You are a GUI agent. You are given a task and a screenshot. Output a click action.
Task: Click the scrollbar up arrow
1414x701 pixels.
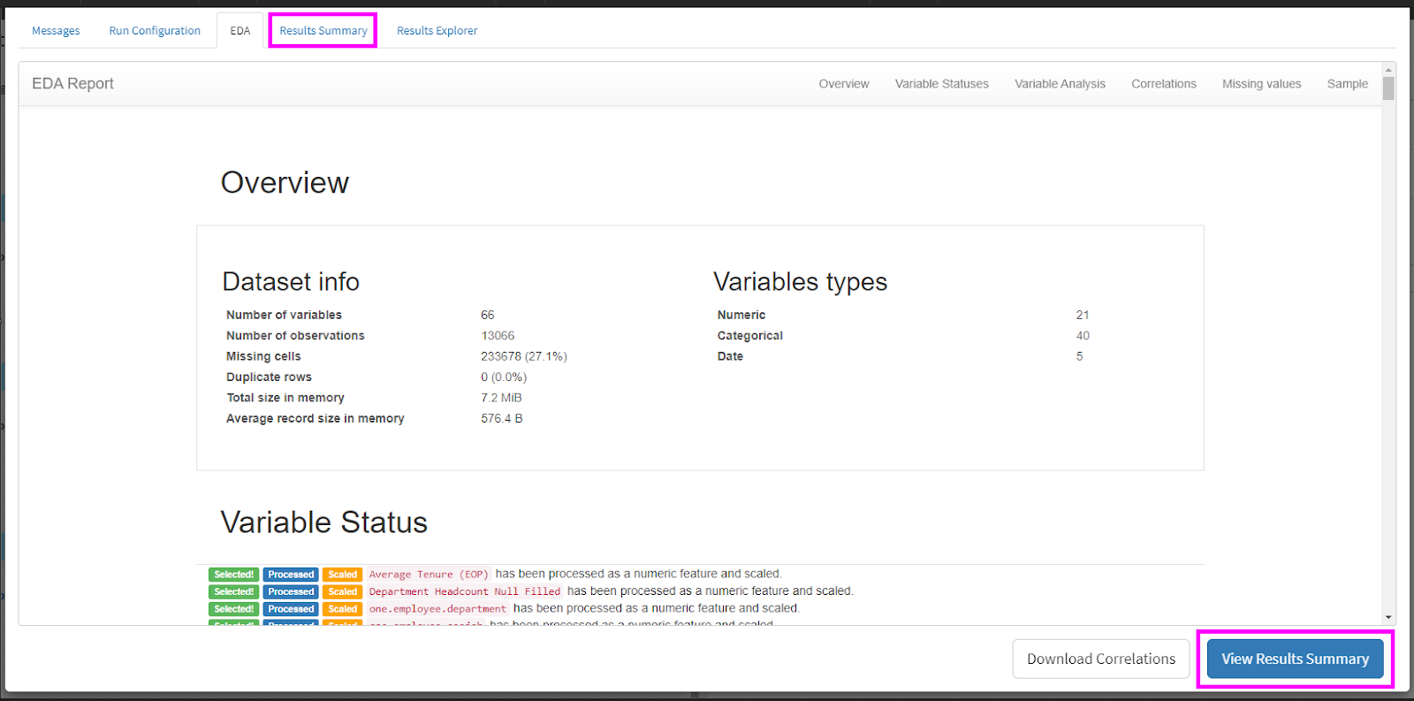[x=1388, y=69]
